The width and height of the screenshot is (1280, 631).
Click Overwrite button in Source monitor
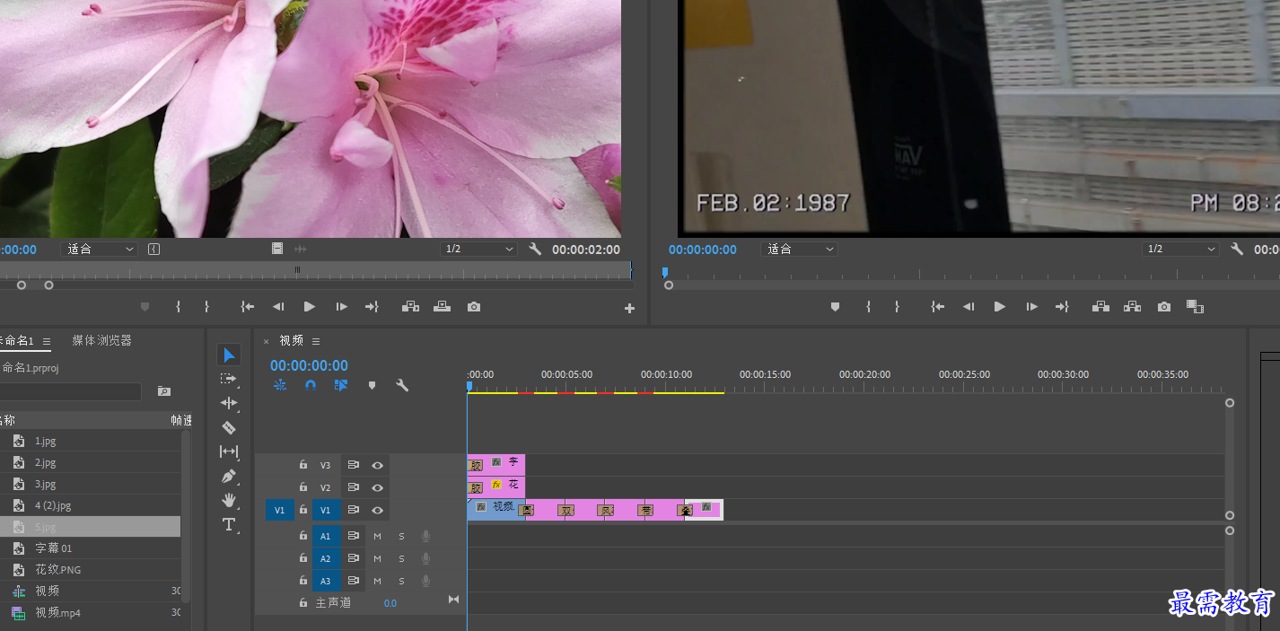point(442,307)
